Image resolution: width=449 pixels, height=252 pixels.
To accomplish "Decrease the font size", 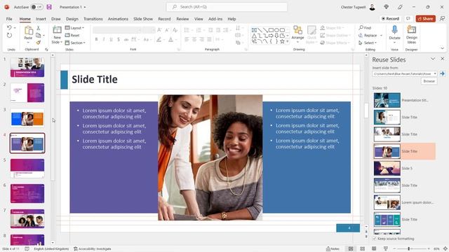I will click(x=167, y=29).
